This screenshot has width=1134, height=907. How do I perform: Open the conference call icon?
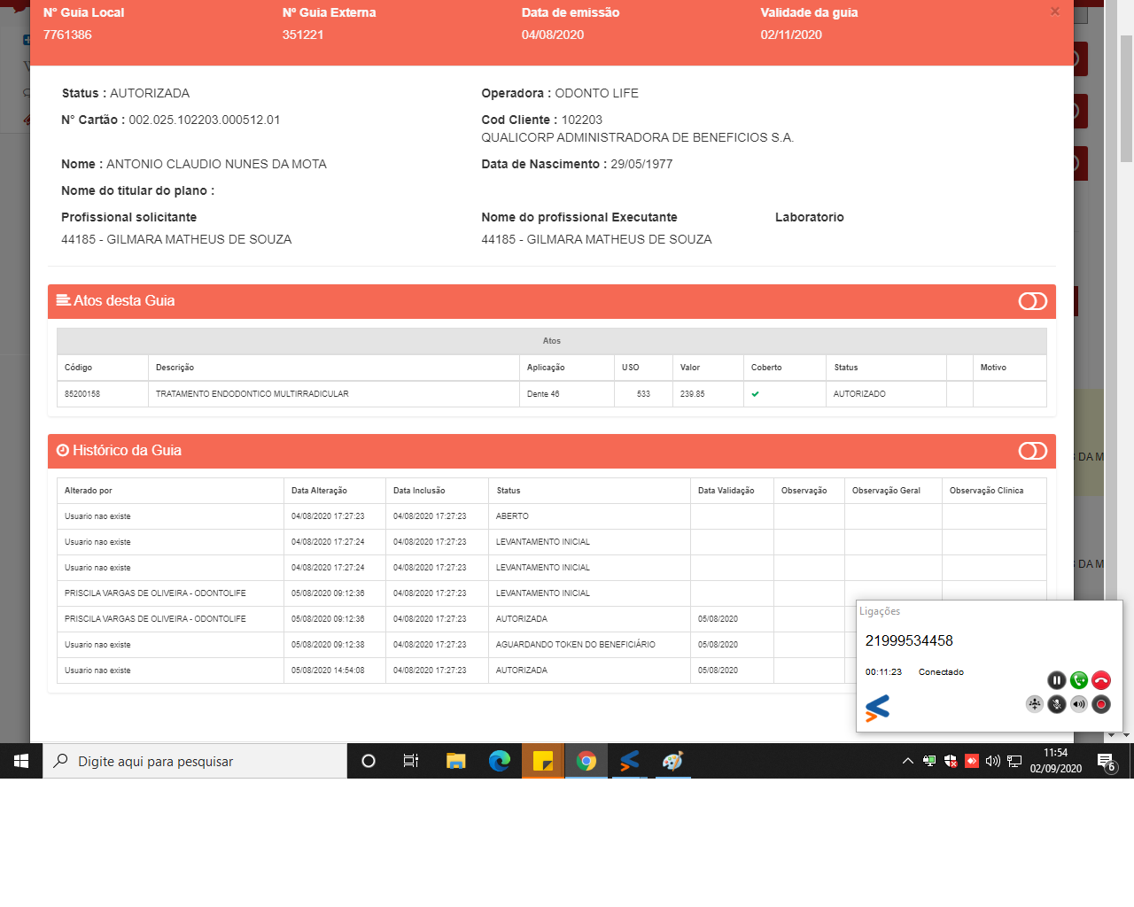tap(1034, 704)
